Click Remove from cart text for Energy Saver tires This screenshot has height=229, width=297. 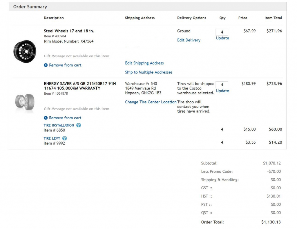click(x=65, y=118)
